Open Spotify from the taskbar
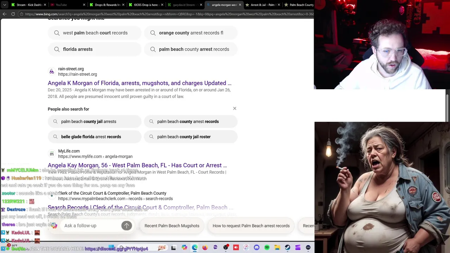Viewport: 450px width, 253px height. 267,248
